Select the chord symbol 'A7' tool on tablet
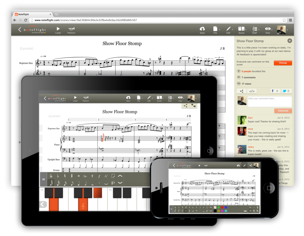The width and height of the screenshot is (304, 236). click(106, 176)
